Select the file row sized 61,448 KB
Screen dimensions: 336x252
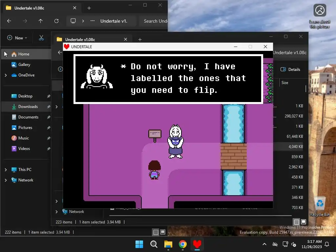(x=289, y=136)
